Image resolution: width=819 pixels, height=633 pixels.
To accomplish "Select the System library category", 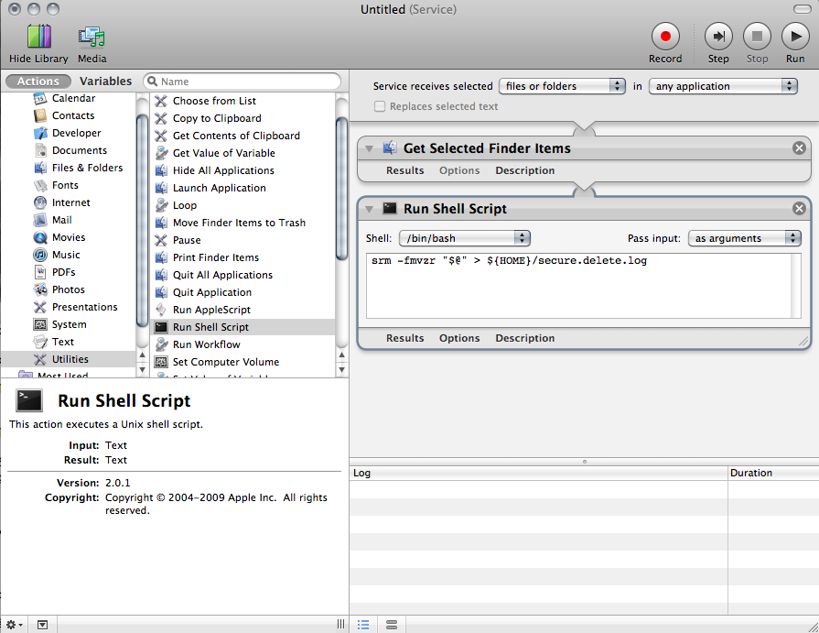I will 68,324.
